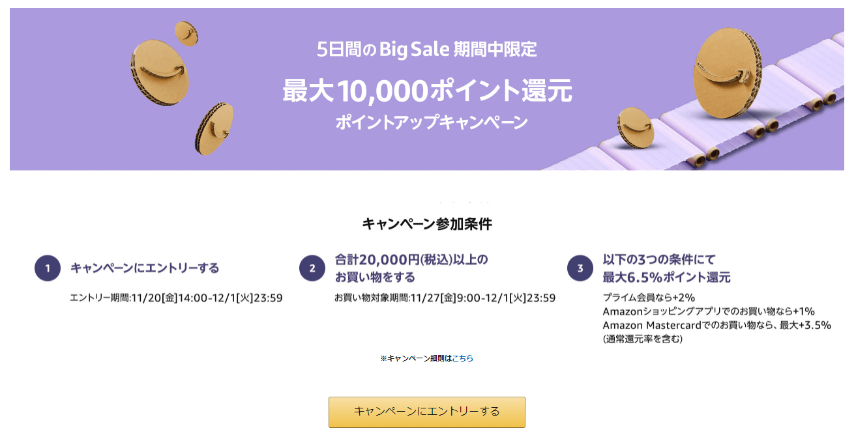Click the step 3 numbered circle icon
Image resolution: width=856 pixels, height=441 pixels.
pyautogui.click(x=580, y=268)
